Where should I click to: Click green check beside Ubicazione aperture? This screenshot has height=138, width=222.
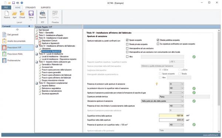click(194, 101)
